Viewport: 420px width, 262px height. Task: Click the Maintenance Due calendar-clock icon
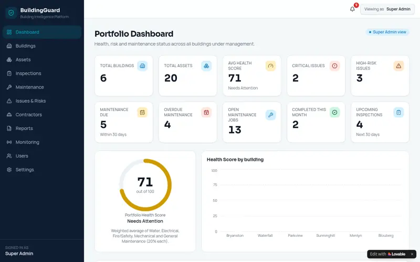[x=142, y=112]
